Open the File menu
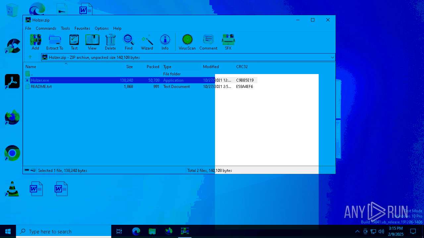 pyautogui.click(x=28, y=28)
